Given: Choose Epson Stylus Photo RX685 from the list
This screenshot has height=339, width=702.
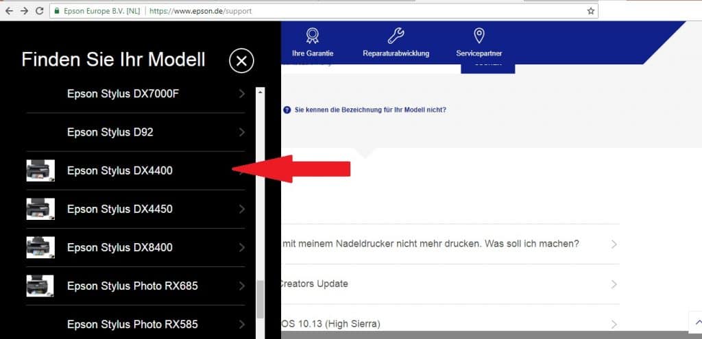Looking at the screenshot, I should coord(136,286).
